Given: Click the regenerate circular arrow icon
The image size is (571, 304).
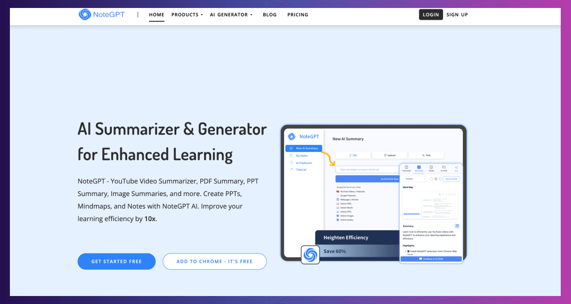Looking at the screenshot, I should click(x=431, y=179).
